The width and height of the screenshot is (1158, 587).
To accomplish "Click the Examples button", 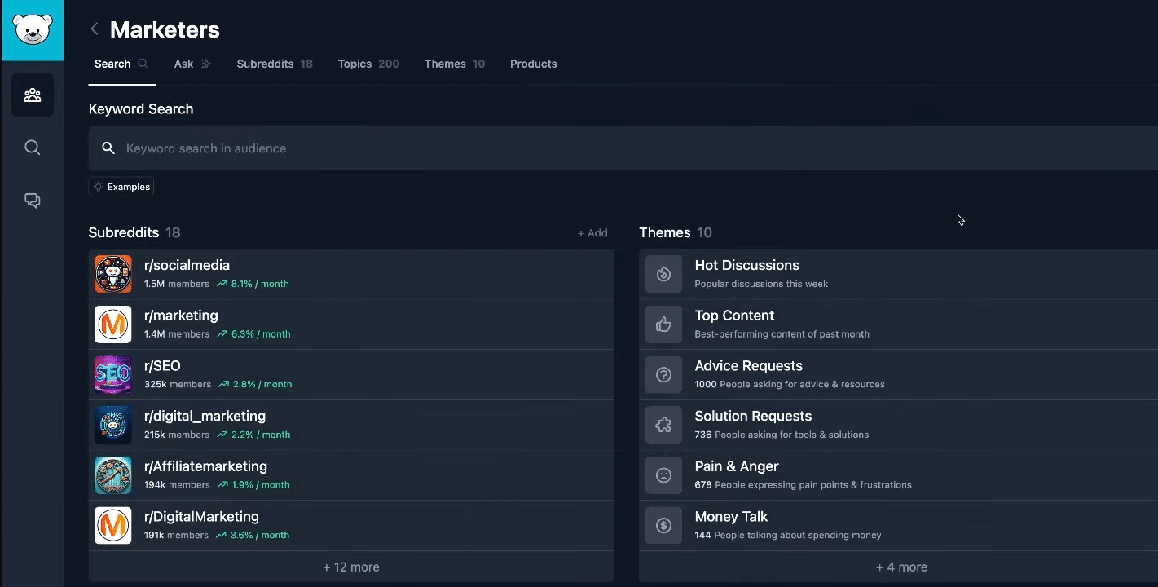I will click(121, 187).
